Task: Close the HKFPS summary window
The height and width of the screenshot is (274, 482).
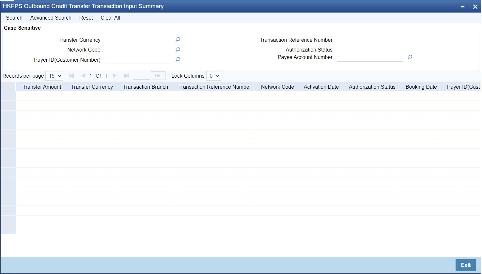Action: [475, 7]
